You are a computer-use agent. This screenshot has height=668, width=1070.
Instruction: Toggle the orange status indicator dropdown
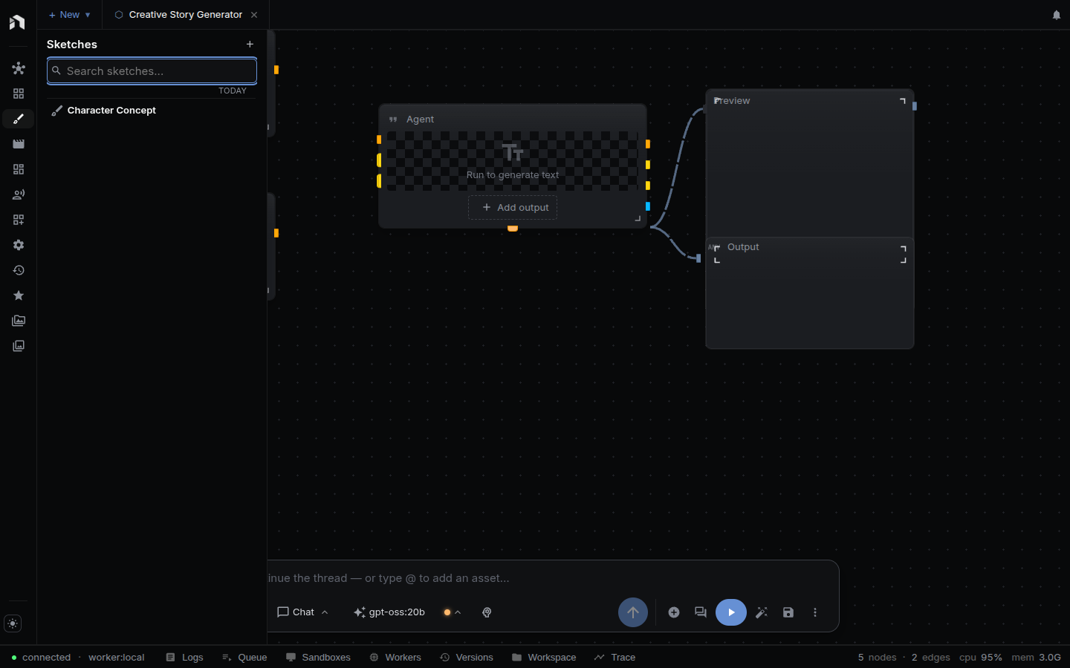coord(452,612)
